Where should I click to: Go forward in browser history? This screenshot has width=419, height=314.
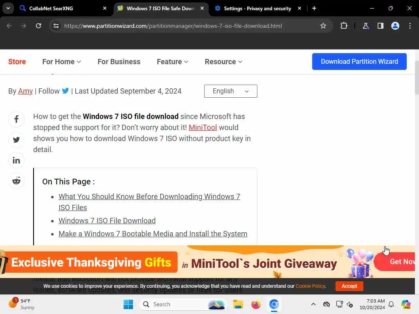23,26
